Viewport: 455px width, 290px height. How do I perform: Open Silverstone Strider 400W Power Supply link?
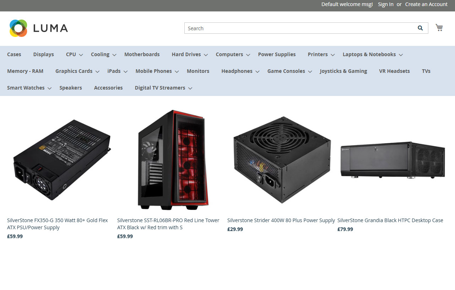click(x=281, y=220)
